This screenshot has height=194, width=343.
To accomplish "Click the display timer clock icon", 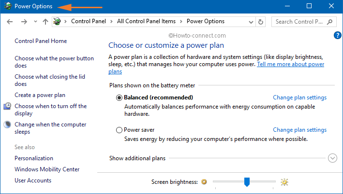I will 7,106.
